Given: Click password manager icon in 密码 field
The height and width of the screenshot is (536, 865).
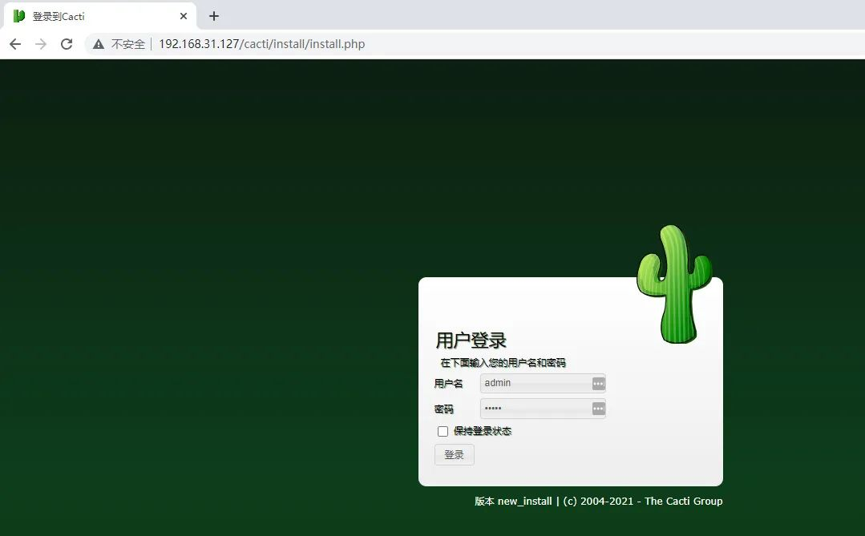Looking at the screenshot, I should [599, 409].
